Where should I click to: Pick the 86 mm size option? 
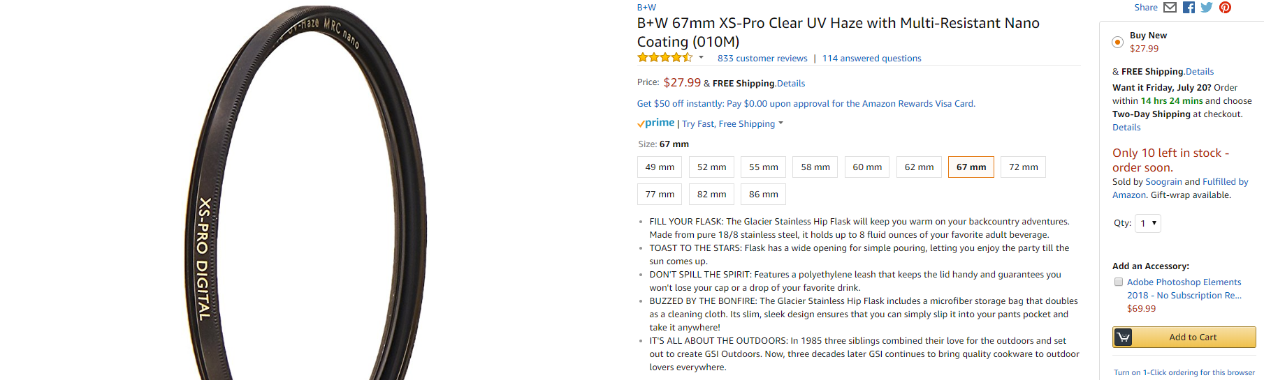click(x=763, y=195)
